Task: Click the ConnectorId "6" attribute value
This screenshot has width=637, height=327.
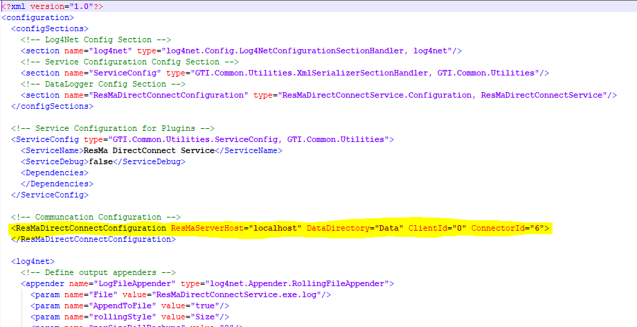Action: 537,228
